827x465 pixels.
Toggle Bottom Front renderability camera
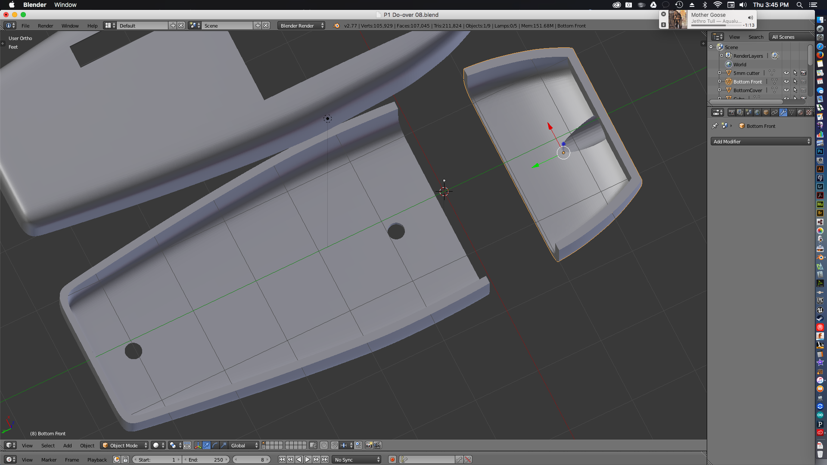[804, 82]
